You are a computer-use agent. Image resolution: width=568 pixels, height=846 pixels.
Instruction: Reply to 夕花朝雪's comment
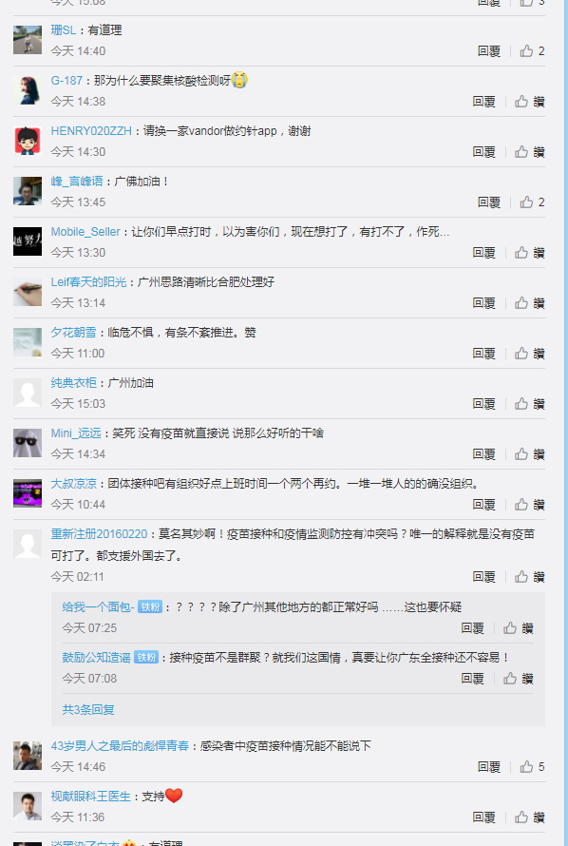pos(483,354)
